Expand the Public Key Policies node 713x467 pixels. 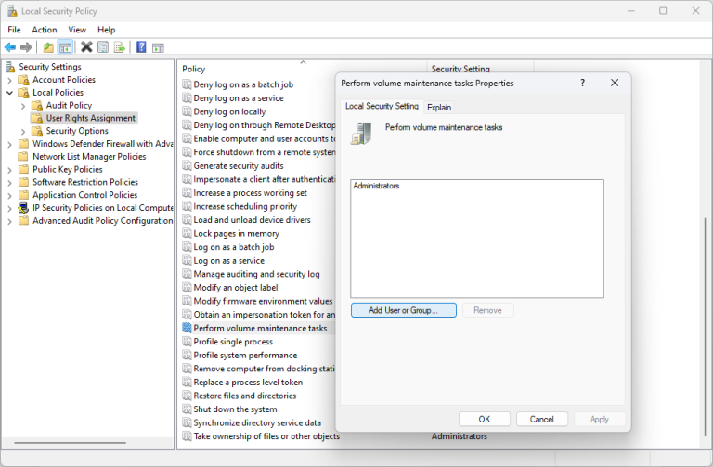click(10, 170)
